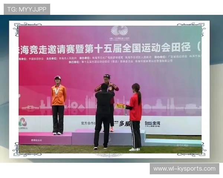This screenshot has width=223, height=178.
Task: Open the www.wl-kysports.com link
Action: pyautogui.click(x=184, y=169)
